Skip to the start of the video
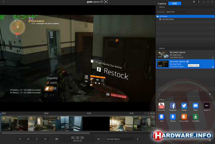This screenshot has width=215, height=144. click(20, 139)
